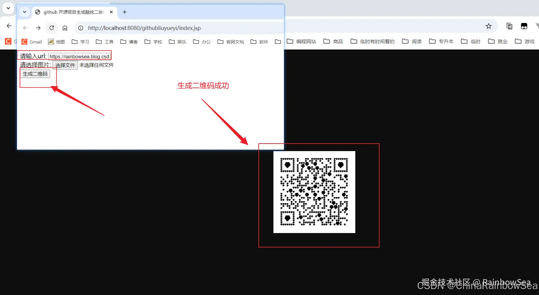Close the github 开源项目 tab

tap(111, 12)
